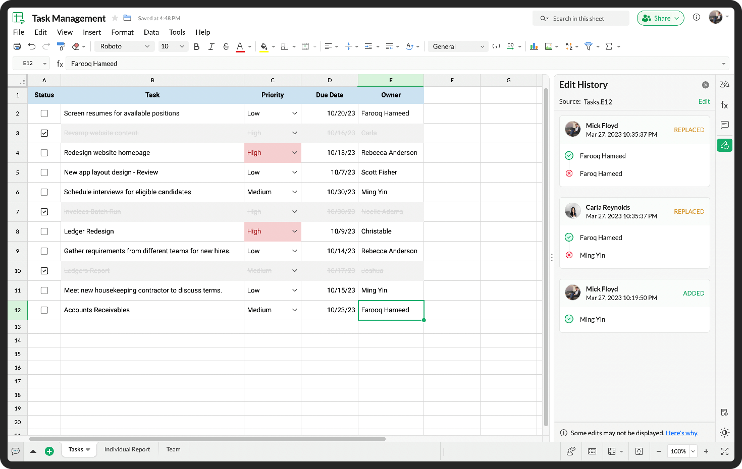Open the E12 name box dropdown
This screenshot has width=742, height=469.
(x=45, y=64)
